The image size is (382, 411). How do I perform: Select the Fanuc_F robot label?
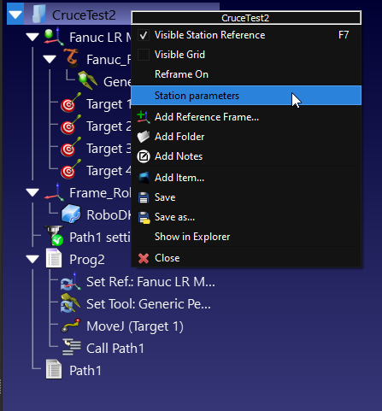tap(109, 60)
